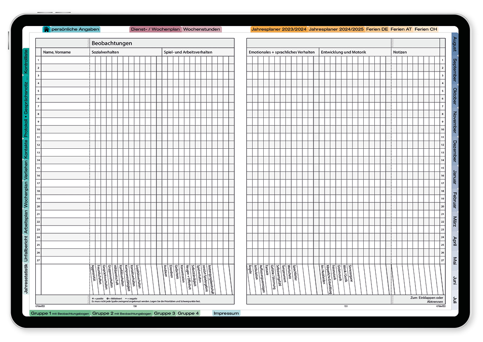Go to the Arbeitsplan side tab

26,221
